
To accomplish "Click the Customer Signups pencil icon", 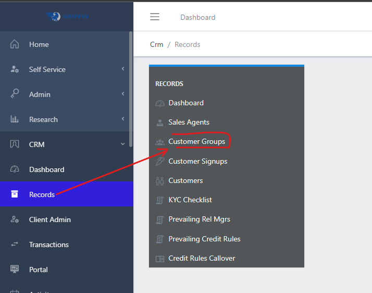I will click(160, 162).
